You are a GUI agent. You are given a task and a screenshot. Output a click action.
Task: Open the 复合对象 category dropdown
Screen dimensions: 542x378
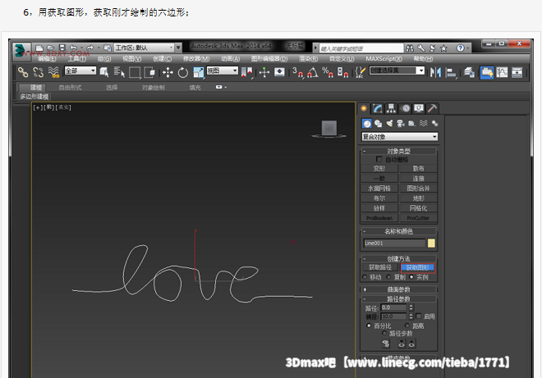point(400,137)
